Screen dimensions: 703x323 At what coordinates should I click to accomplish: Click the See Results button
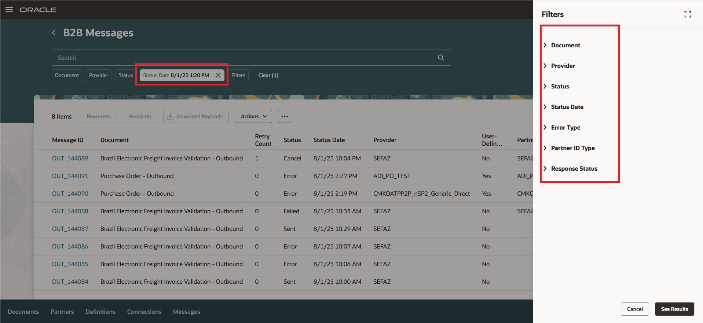click(x=674, y=309)
